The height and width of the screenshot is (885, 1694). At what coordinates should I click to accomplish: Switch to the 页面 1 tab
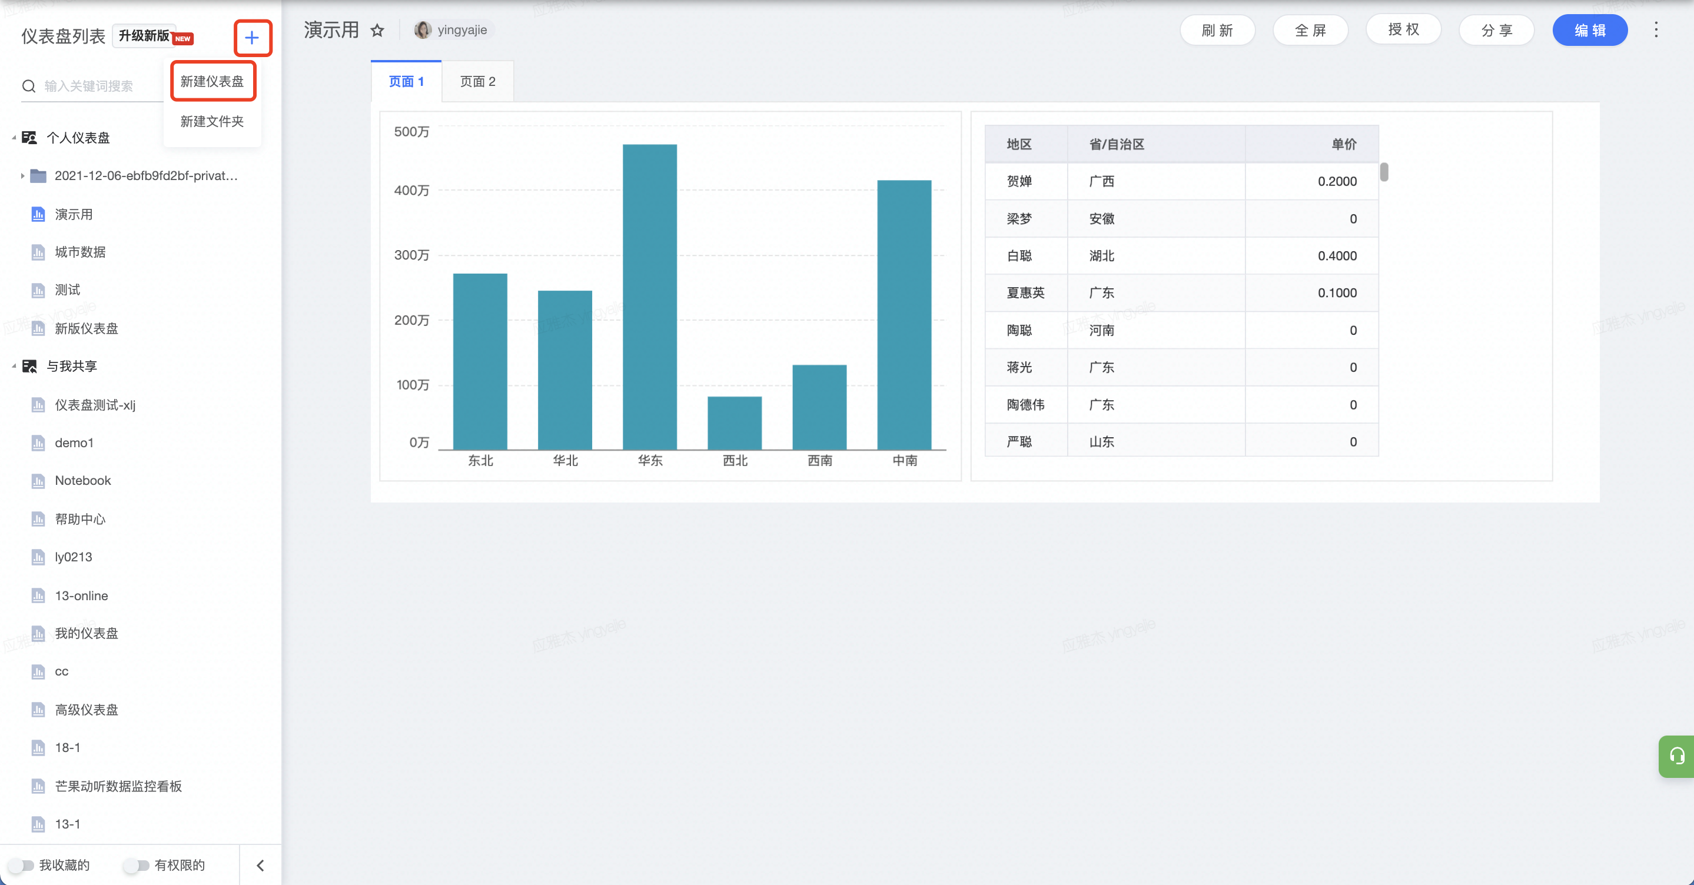[406, 82]
